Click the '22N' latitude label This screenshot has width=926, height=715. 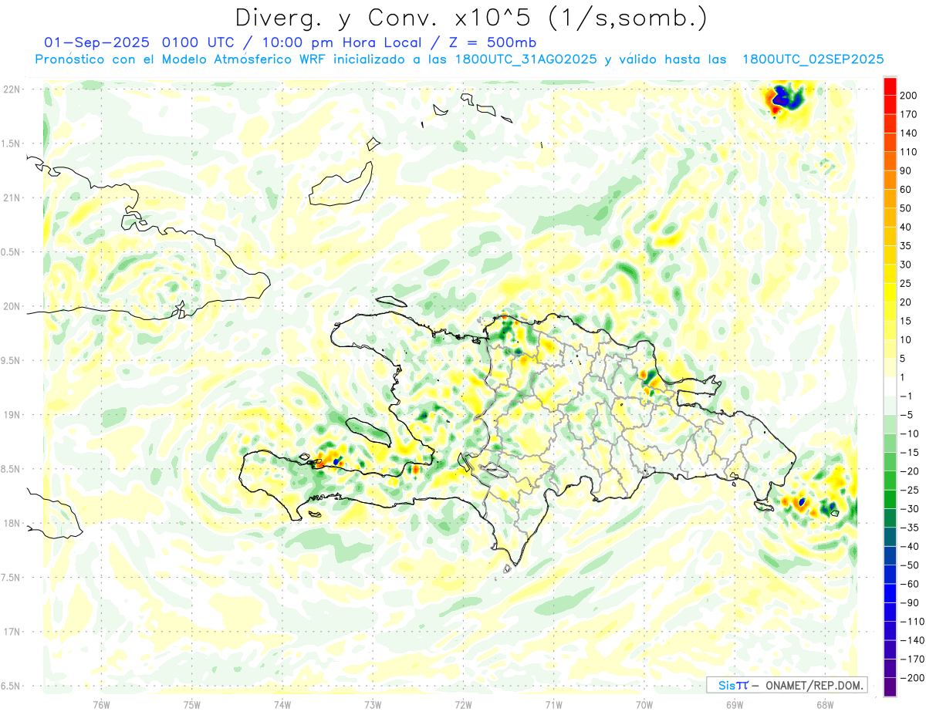[12, 89]
